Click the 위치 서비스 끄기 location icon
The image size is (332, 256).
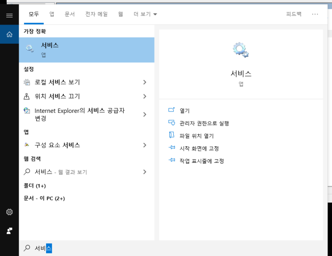(27, 96)
